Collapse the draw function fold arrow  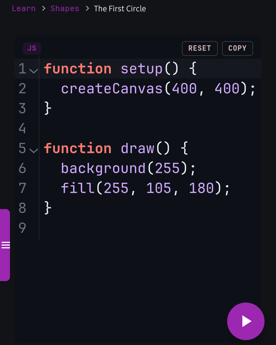pyautogui.click(x=33, y=150)
